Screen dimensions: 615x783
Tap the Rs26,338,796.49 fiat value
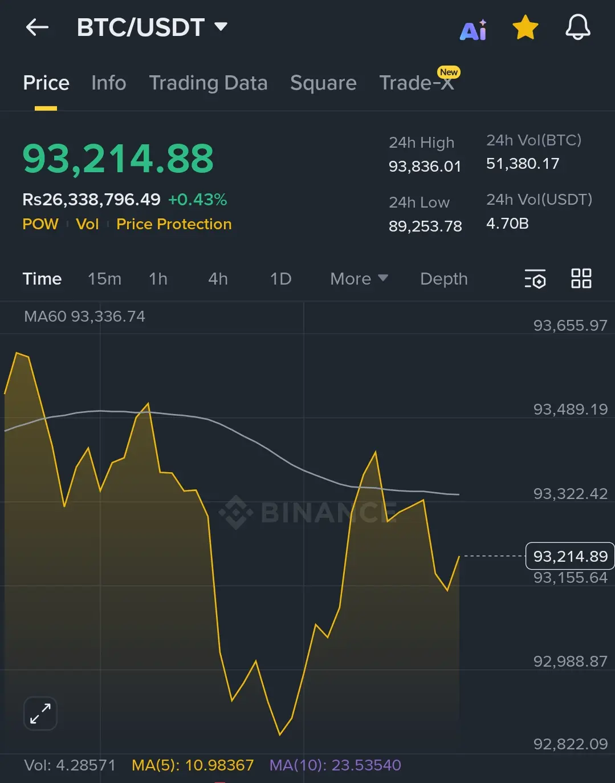click(91, 200)
